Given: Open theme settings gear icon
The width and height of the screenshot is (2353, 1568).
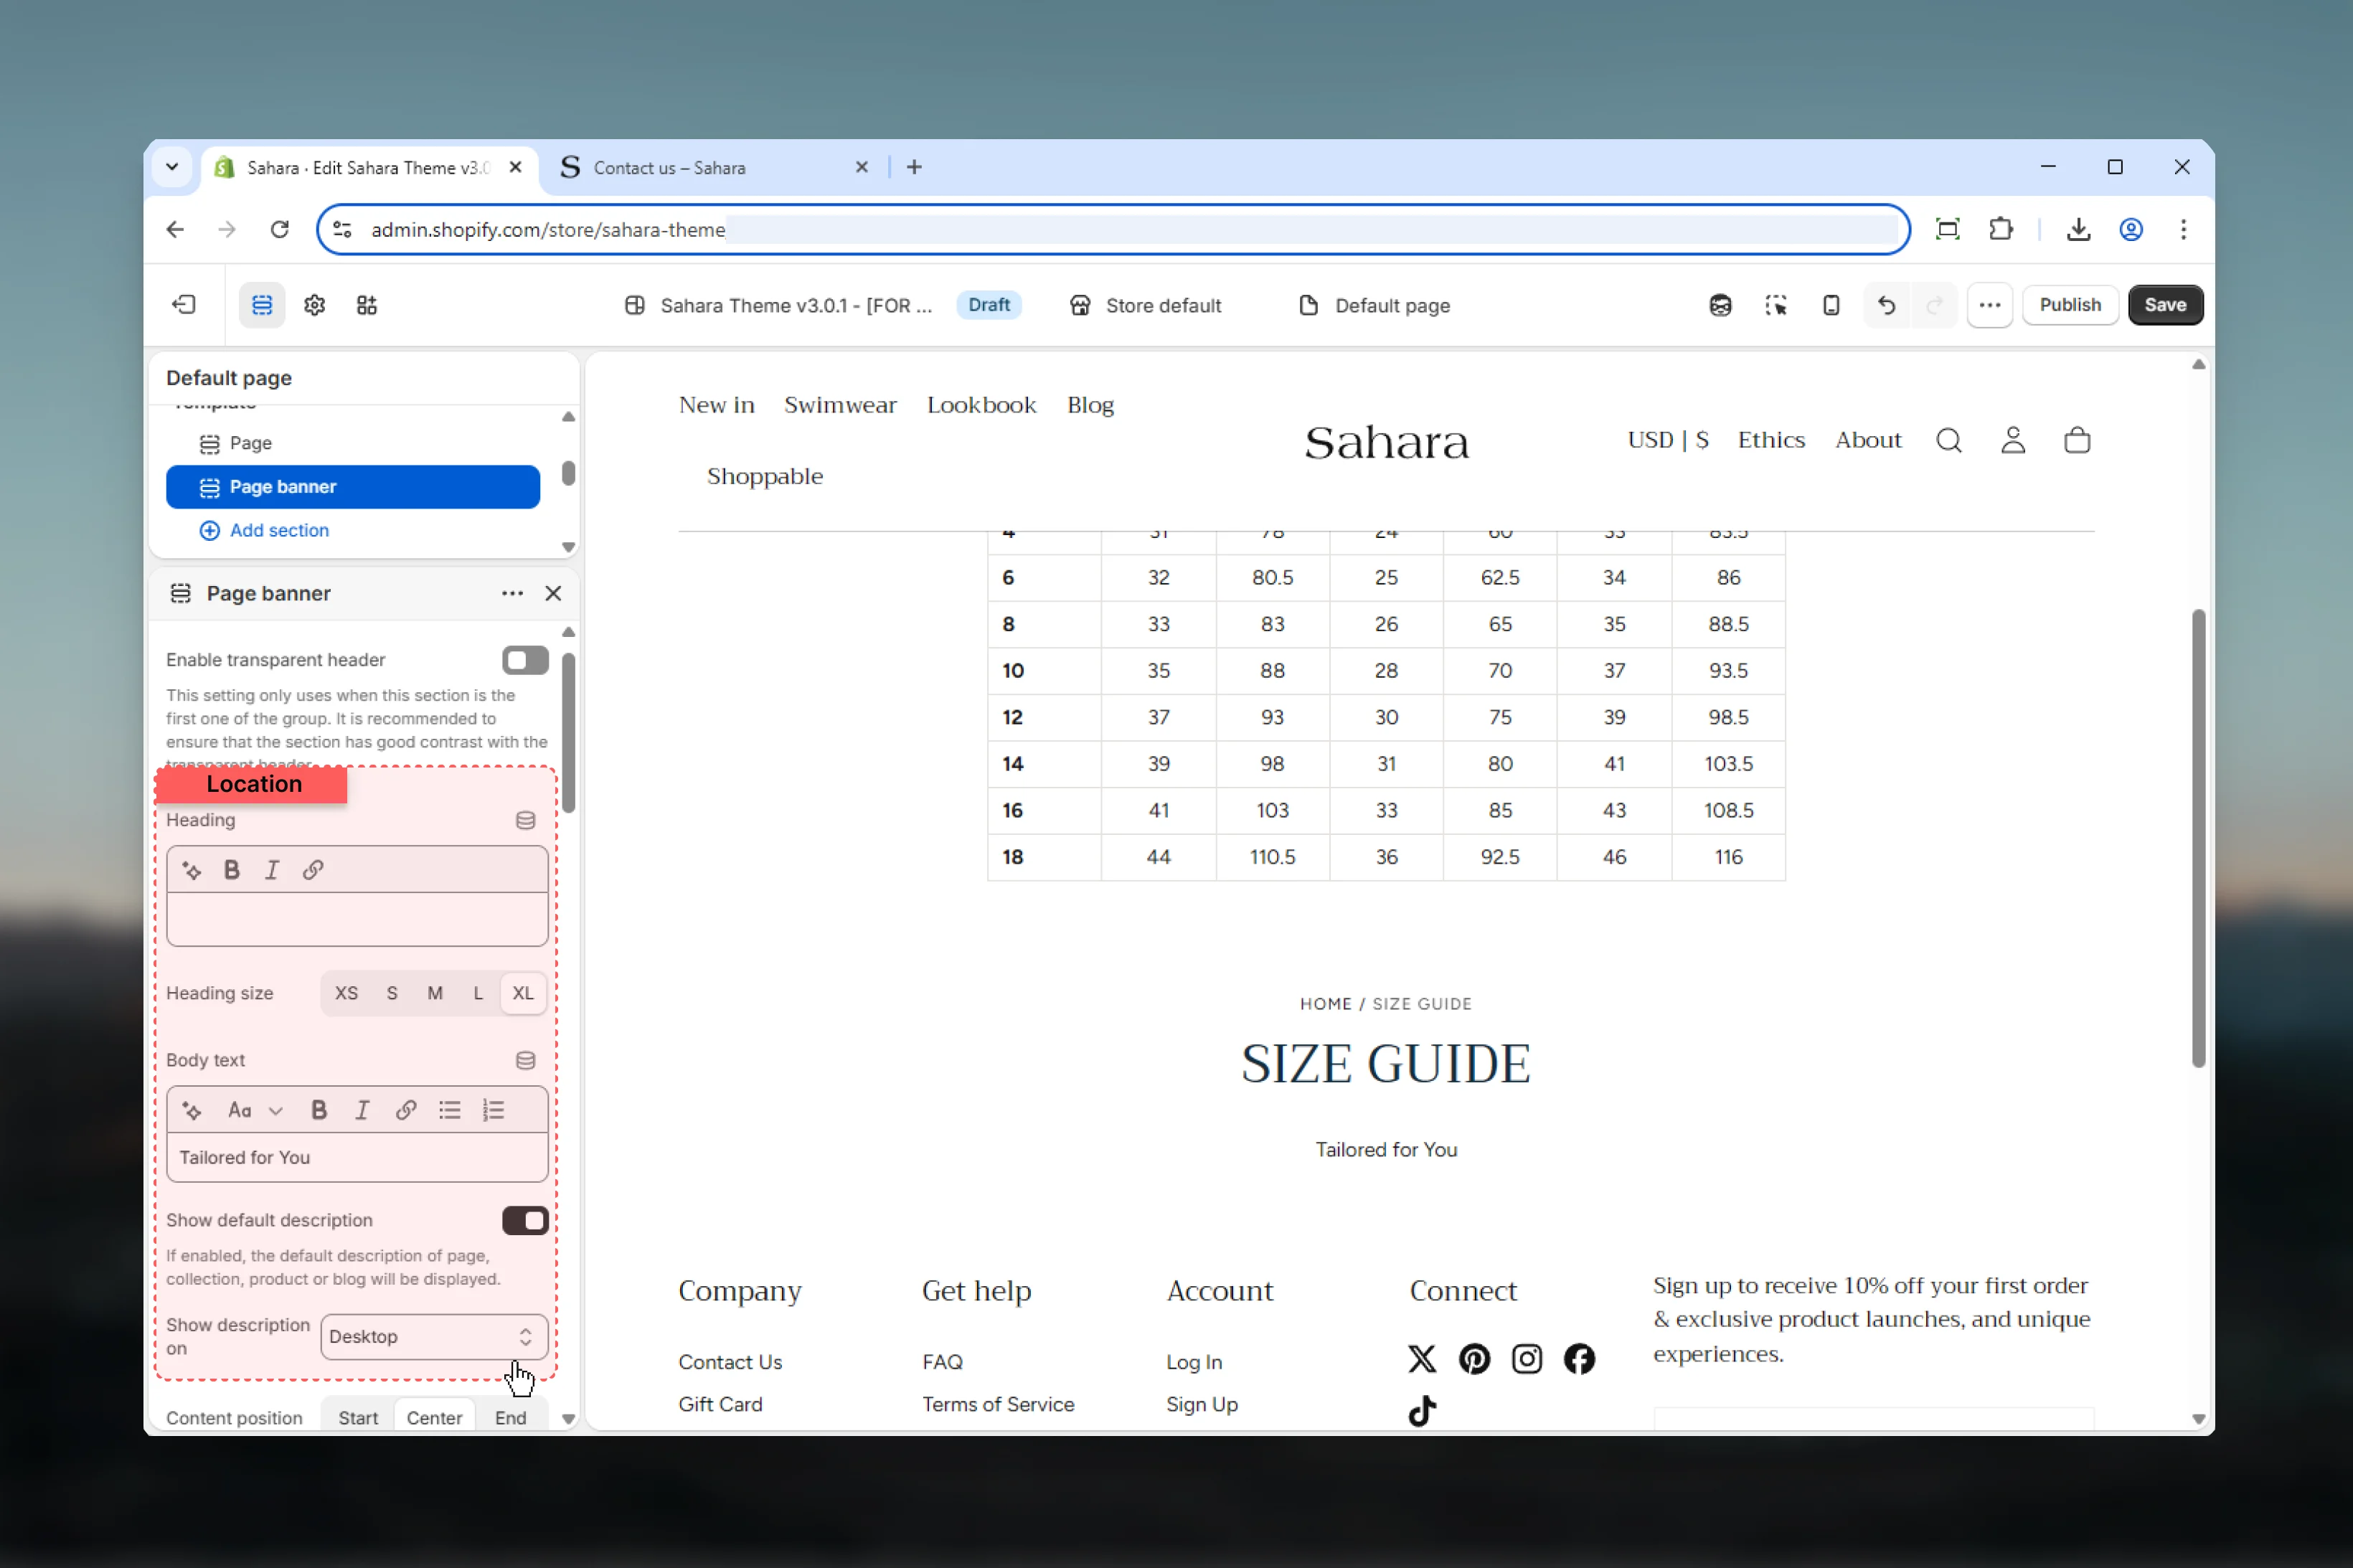Looking at the screenshot, I should [314, 305].
